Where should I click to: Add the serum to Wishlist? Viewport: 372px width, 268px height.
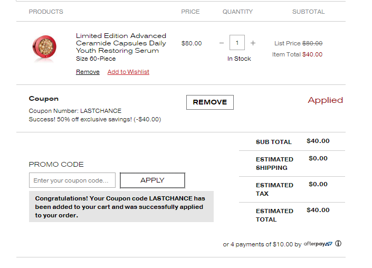(x=128, y=72)
